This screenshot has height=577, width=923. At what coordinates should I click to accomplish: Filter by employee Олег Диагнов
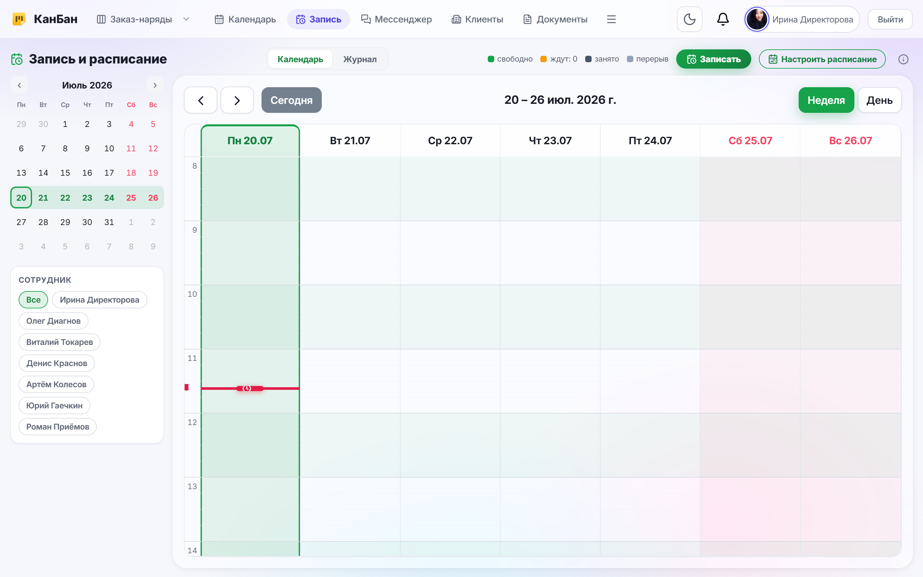point(54,321)
